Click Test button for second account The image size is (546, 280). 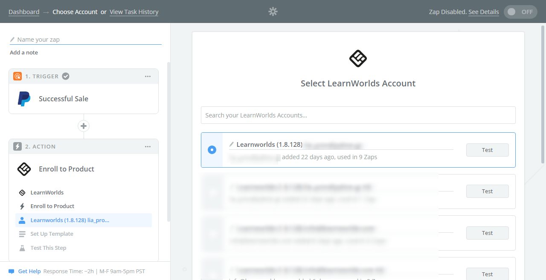pyautogui.click(x=488, y=191)
